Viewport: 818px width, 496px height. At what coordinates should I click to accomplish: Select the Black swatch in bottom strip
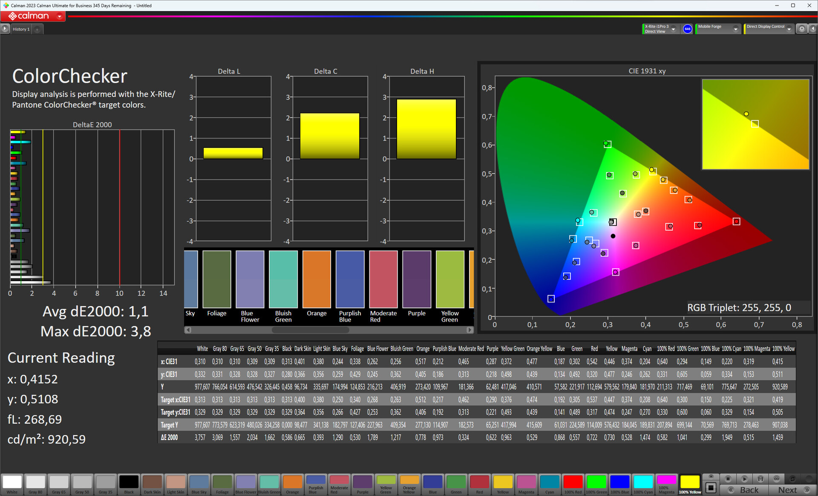[x=129, y=485]
